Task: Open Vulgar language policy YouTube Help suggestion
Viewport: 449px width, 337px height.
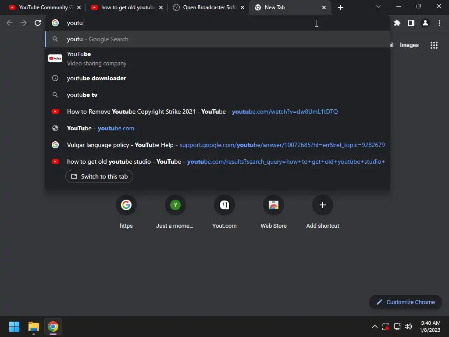Action: point(217,145)
